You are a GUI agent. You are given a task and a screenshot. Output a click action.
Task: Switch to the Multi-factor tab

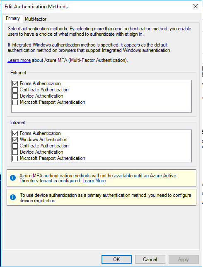tap(36, 19)
